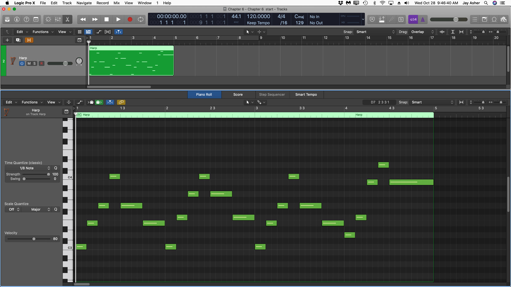
Task: Open the Media Browsers icon
Action: (504, 19)
